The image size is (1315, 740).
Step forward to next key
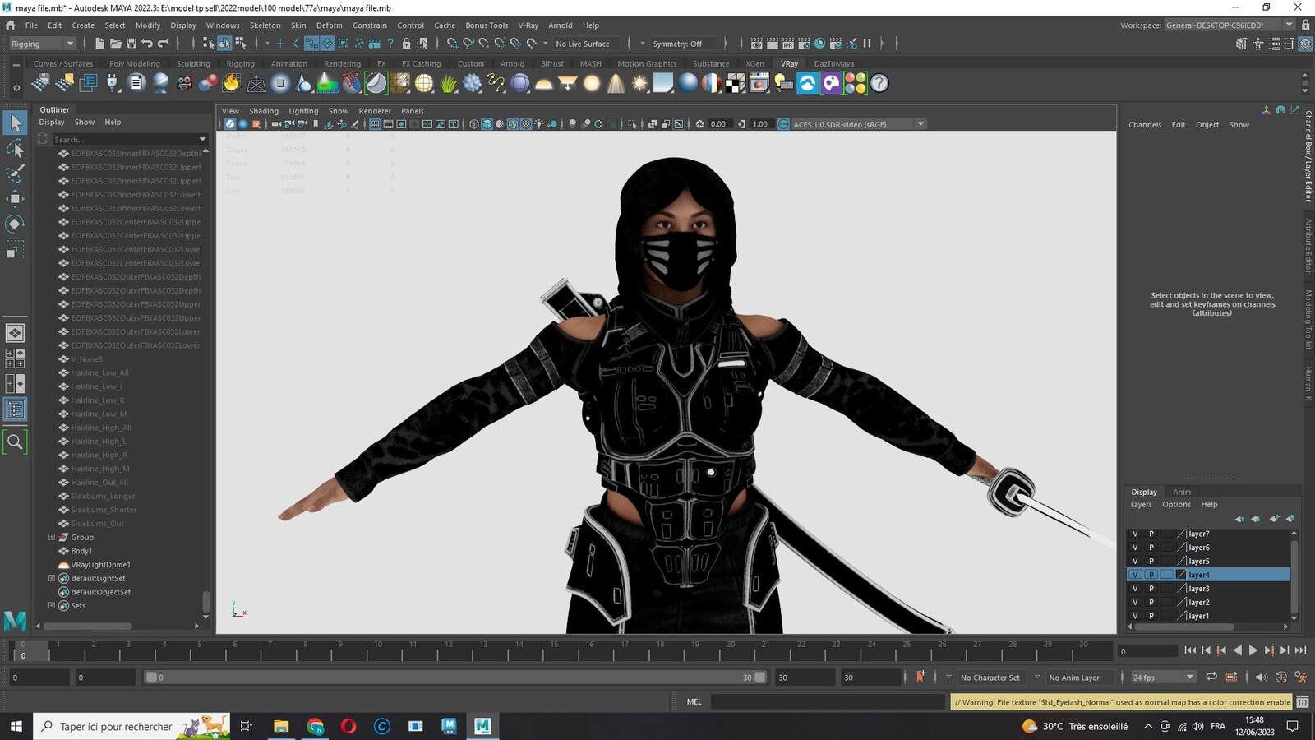click(1269, 650)
